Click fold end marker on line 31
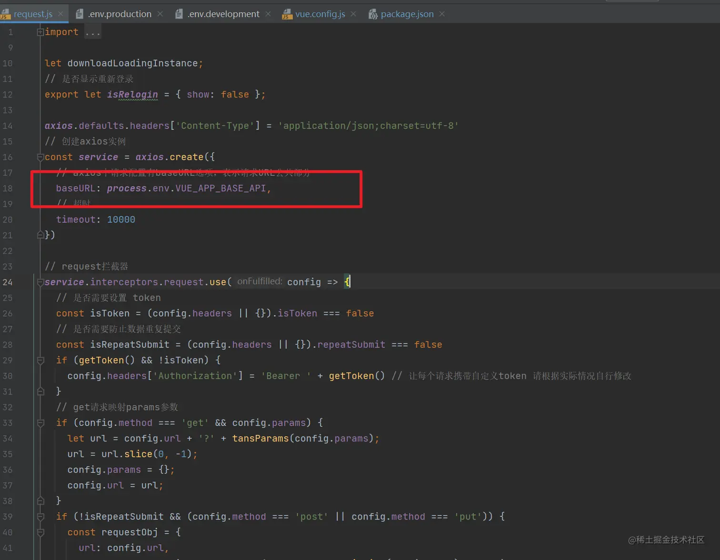 point(40,391)
